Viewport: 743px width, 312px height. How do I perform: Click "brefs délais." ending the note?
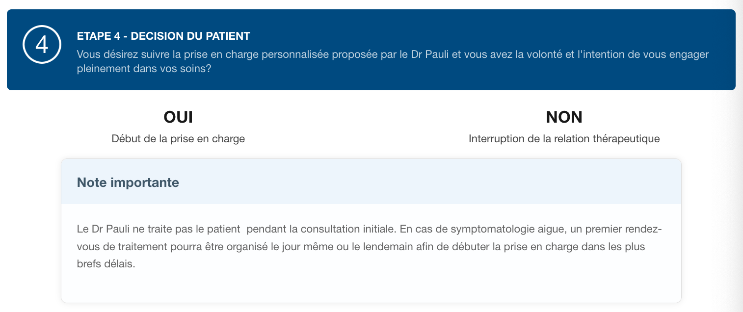(x=105, y=263)
